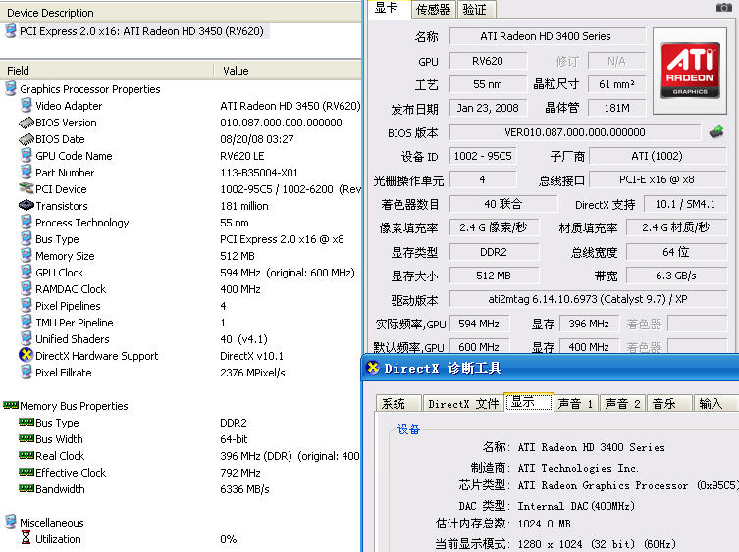Click the Part Number row icon

(x=26, y=172)
